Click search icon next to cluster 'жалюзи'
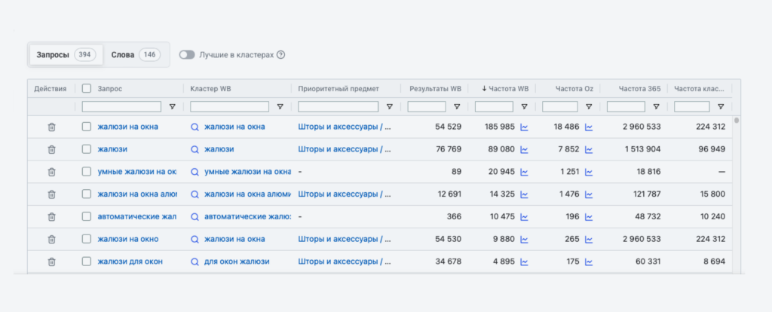 (x=195, y=149)
